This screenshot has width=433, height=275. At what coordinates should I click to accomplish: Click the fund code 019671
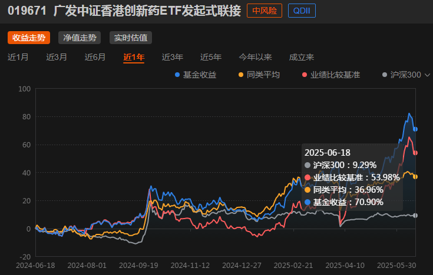(x=27, y=11)
